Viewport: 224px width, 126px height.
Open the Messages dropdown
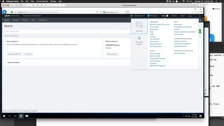(x=154, y=16)
